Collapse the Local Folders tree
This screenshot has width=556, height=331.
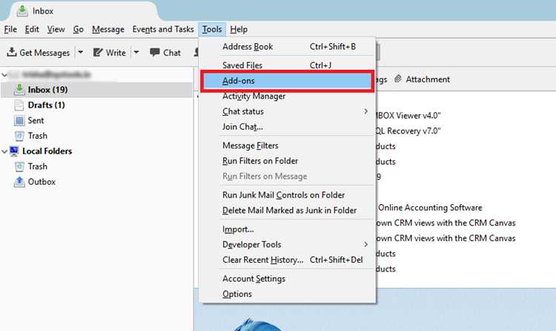click(x=4, y=151)
